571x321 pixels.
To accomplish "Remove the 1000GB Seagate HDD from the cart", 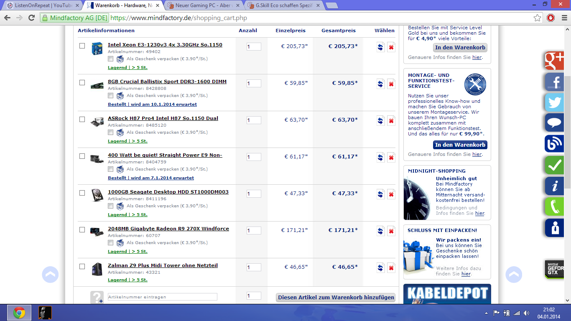I will coord(391,194).
